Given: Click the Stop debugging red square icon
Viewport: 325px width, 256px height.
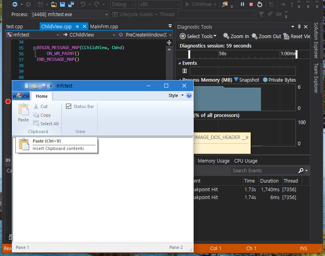Looking at the screenshot, I should (251, 4).
